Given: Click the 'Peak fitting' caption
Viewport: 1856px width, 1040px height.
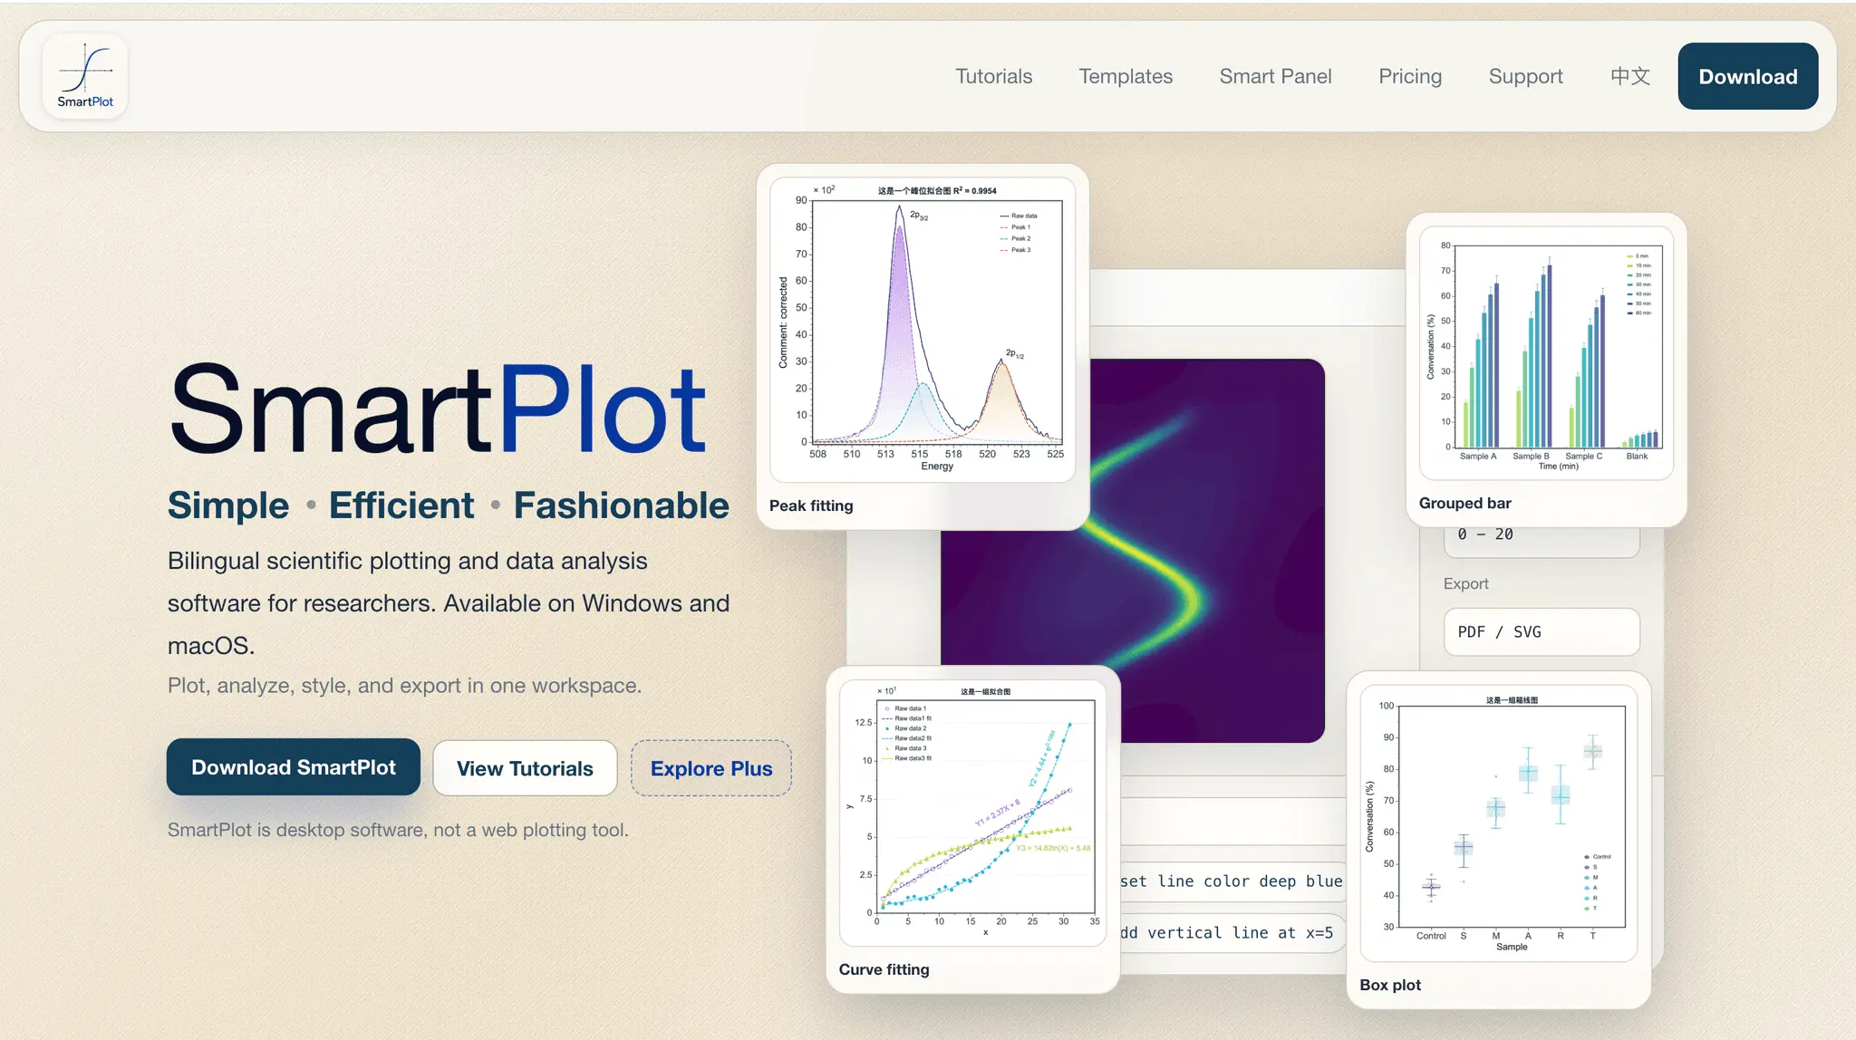Looking at the screenshot, I should coord(811,506).
